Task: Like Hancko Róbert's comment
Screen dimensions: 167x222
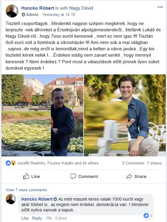Action: click(x=25, y=218)
